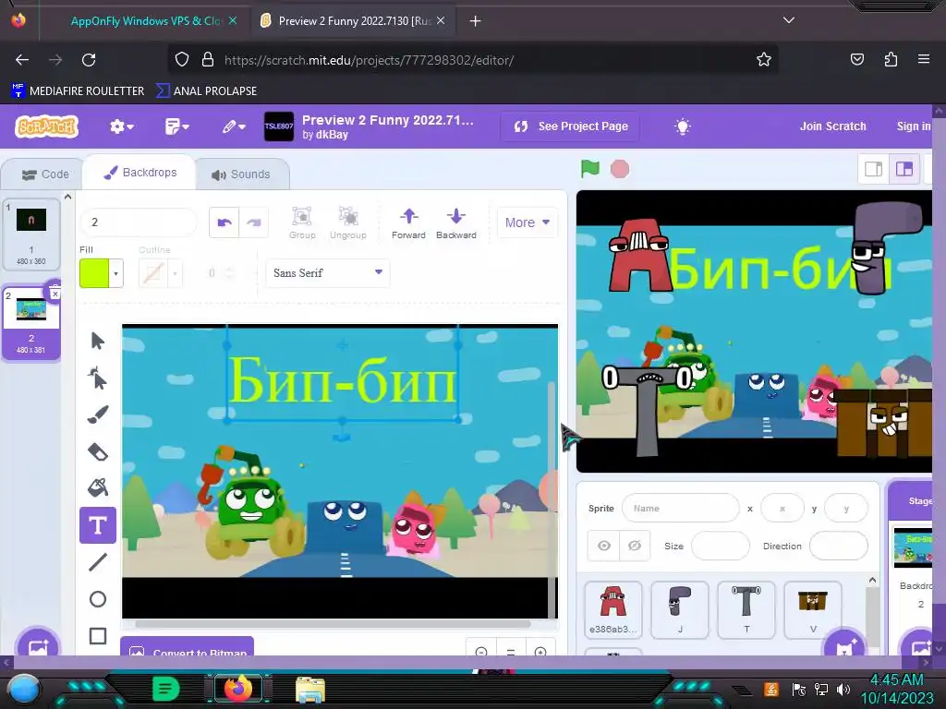
Task: Open Firefox list all tabs chevron
Action: 789,20
